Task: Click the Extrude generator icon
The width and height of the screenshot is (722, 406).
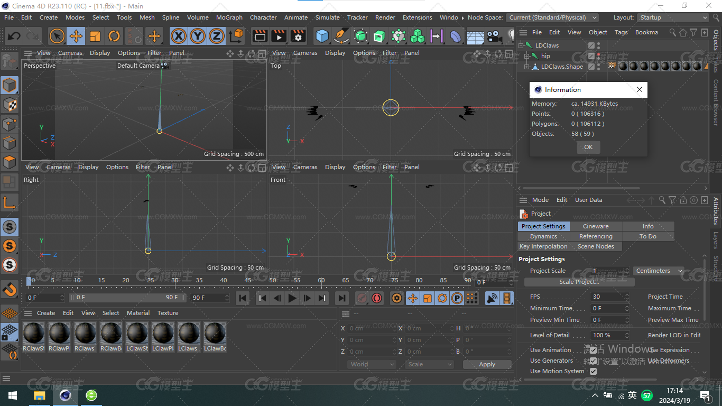Action: pos(379,36)
